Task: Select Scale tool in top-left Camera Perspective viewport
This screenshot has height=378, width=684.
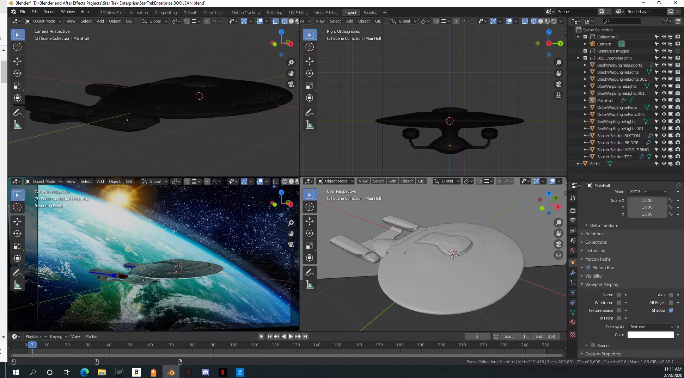Action: coord(17,86)
